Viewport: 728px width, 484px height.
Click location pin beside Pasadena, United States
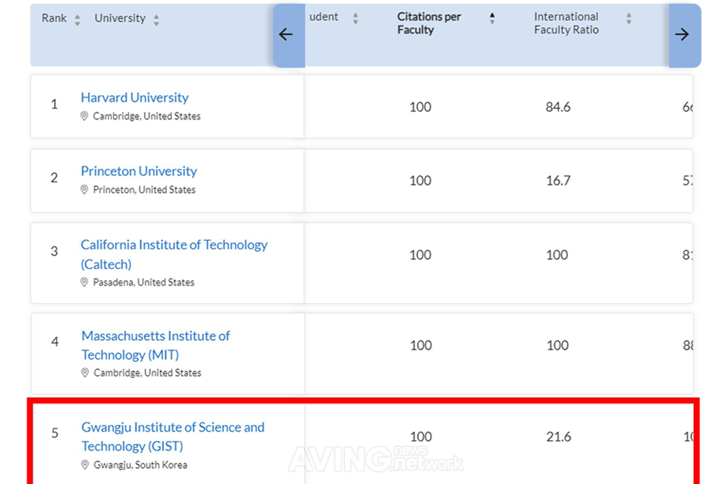(x=84, y=282)
